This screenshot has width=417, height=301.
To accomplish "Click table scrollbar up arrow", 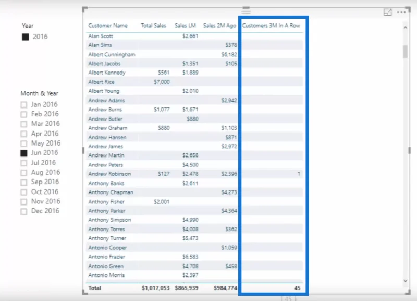I will coord(406,27).
